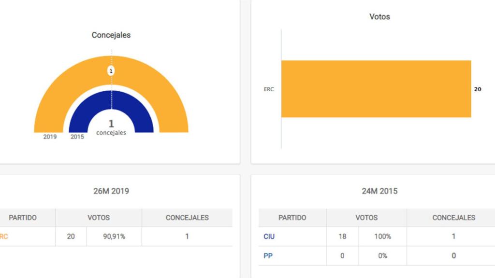Sort the 2019 table by VOTOS
The height and width of the screenshot is (278, 495).
click(x=99, y=218)
